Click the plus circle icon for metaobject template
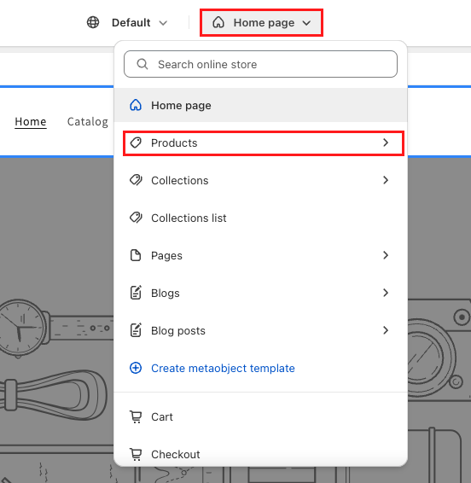Screen dimensions: 471x483 [x=136, y=368]
